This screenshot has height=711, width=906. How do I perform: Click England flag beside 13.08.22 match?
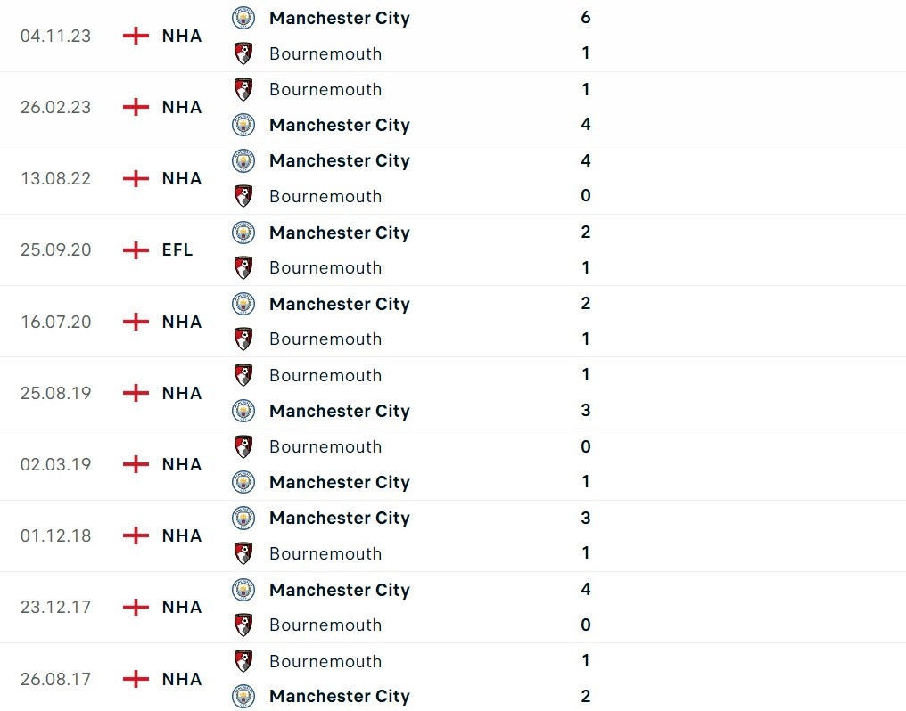(x=136, y=178)
